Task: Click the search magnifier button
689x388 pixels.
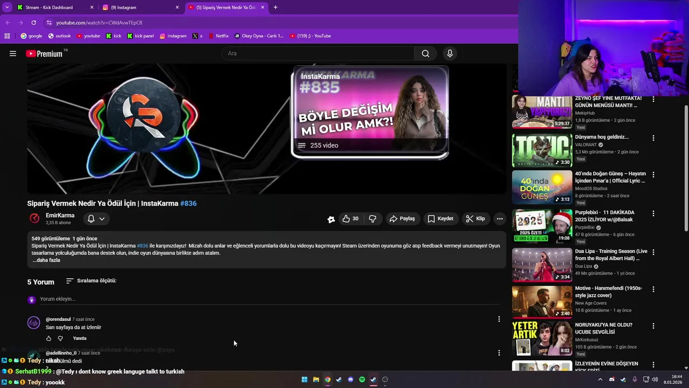Action: click(x=425, y=53)
